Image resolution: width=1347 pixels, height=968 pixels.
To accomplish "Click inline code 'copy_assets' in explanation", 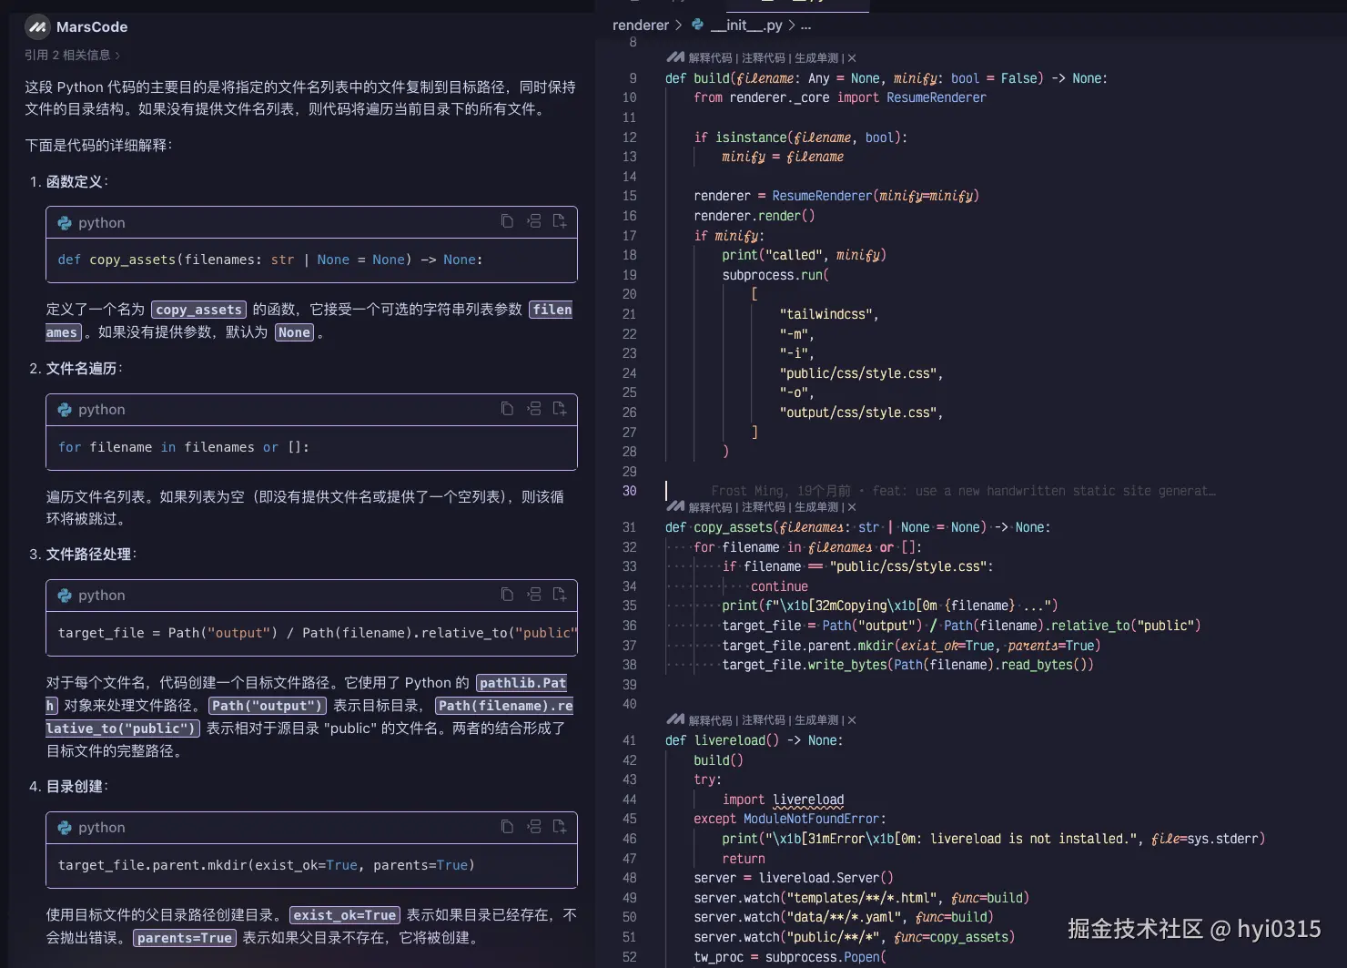I will [198, 310].
